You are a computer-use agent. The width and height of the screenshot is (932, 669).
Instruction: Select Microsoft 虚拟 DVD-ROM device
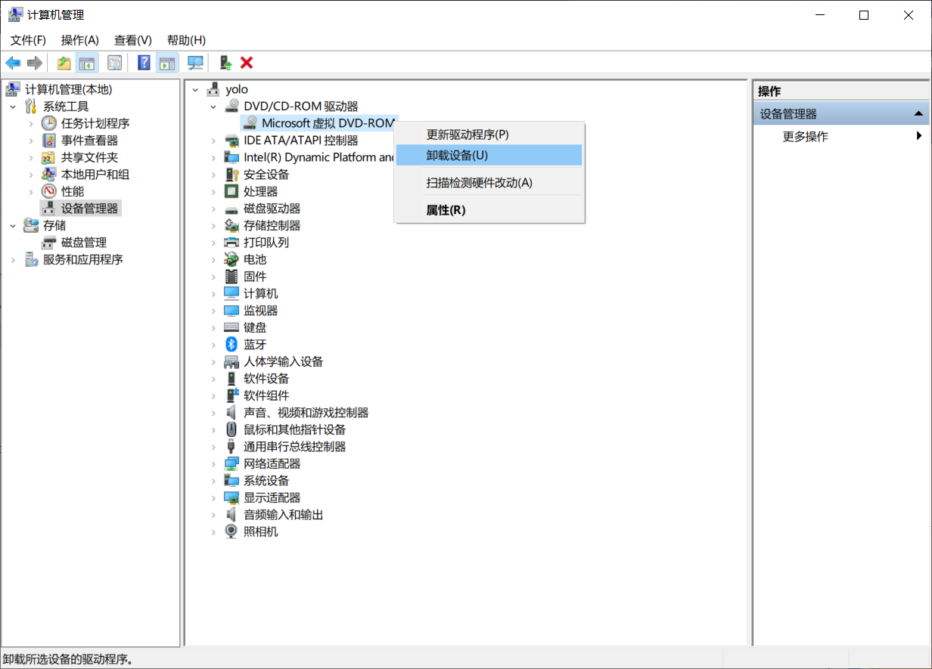tap(328, 123)
